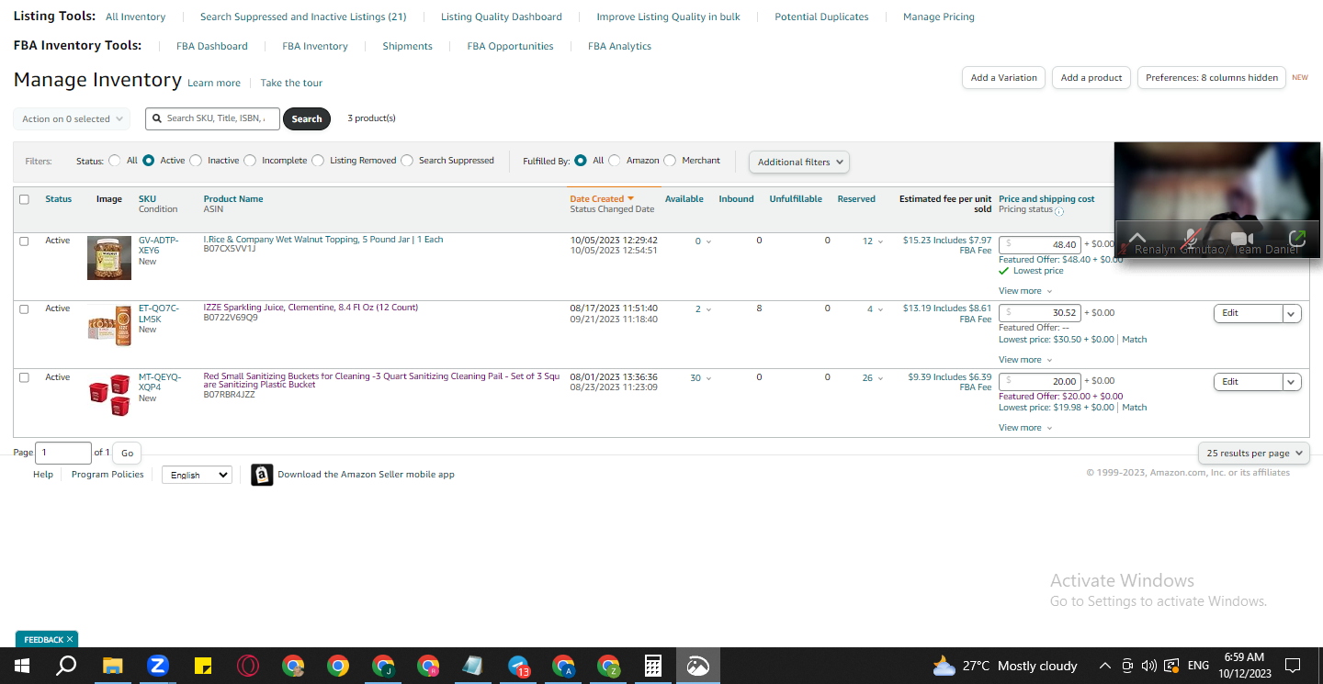Select the 'Listing Removed' status radio button

(x=318, y=161)
